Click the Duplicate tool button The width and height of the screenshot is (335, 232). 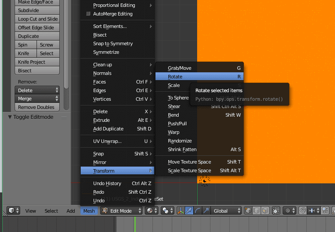coord(37,36)
